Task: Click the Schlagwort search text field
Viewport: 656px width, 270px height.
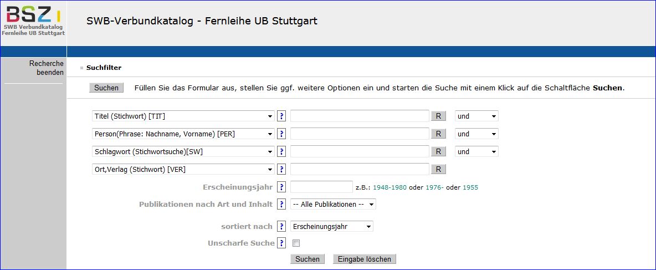Action: tap(360, 151)
